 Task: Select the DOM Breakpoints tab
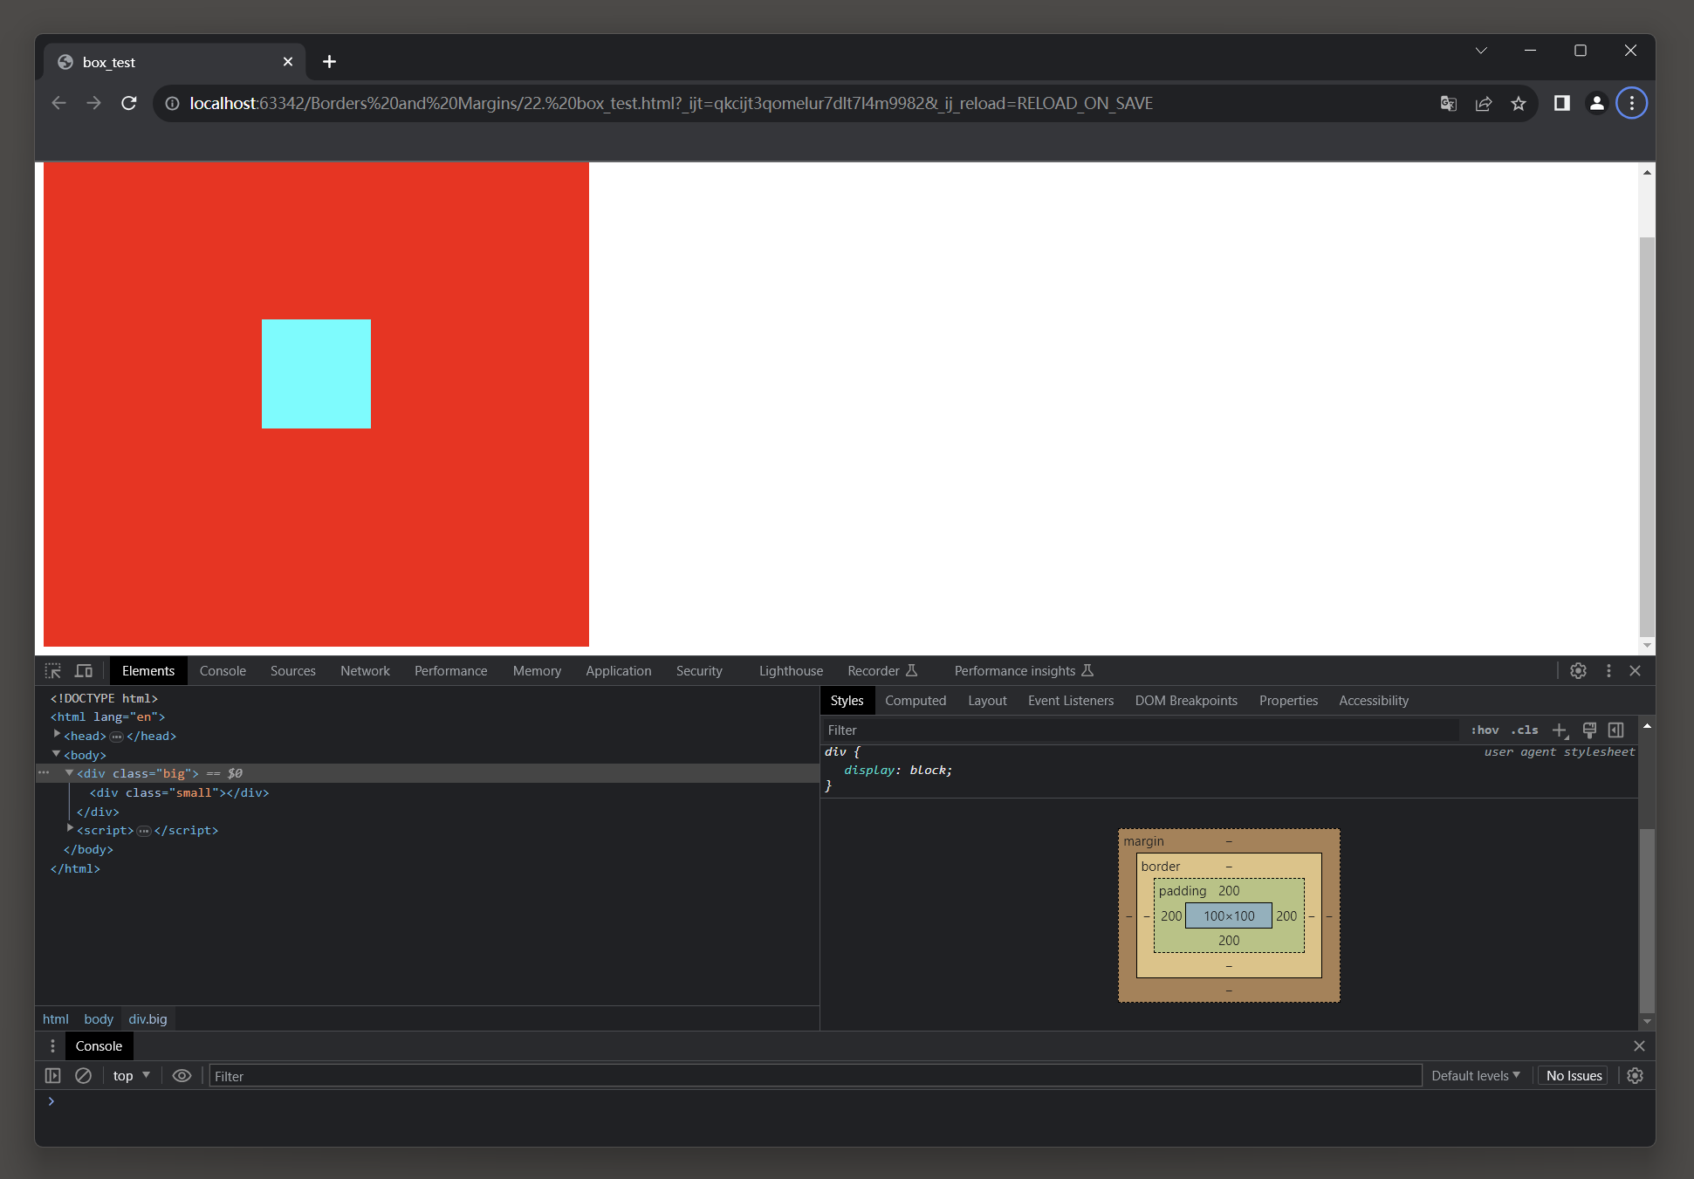1186,700
